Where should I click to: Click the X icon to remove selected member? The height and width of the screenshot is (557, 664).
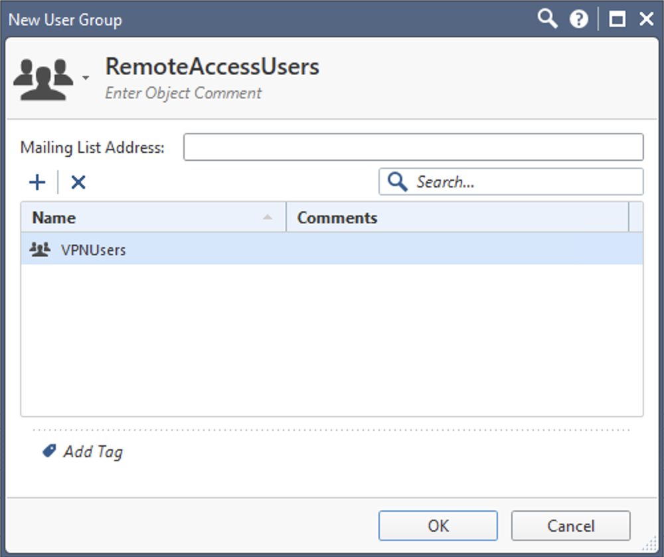click(78, 181)
